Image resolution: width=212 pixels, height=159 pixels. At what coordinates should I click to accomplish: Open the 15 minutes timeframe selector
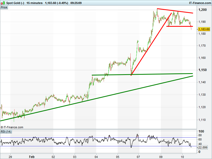pos(34,3)
